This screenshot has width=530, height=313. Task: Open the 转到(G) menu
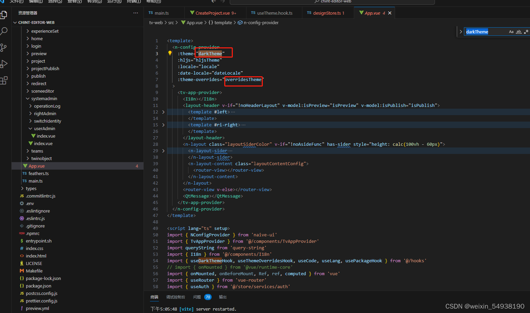(94, 1)
